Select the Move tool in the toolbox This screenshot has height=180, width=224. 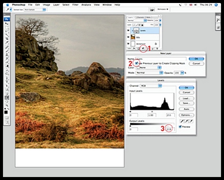coord(7,23)
